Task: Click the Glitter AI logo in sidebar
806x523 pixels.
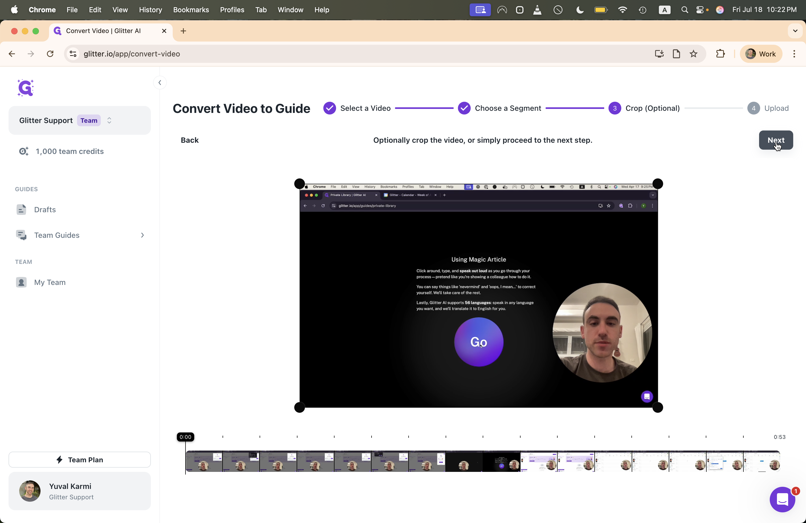Action: [x=26, y=88]
